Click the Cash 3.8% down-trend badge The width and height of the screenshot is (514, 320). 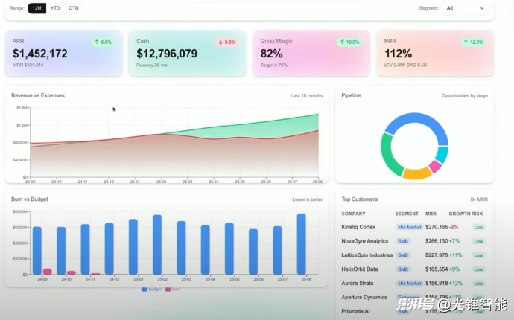(227, 42)
